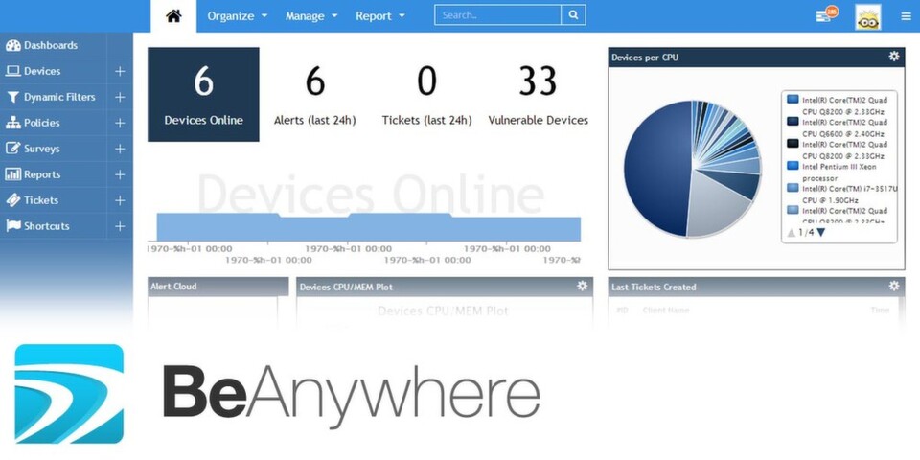Image resolution: width=920 pixels, height=460 pixels.
Task: Open Last Tickets Created settings gear
Action: pyautogui.click(x=893, y=286)
